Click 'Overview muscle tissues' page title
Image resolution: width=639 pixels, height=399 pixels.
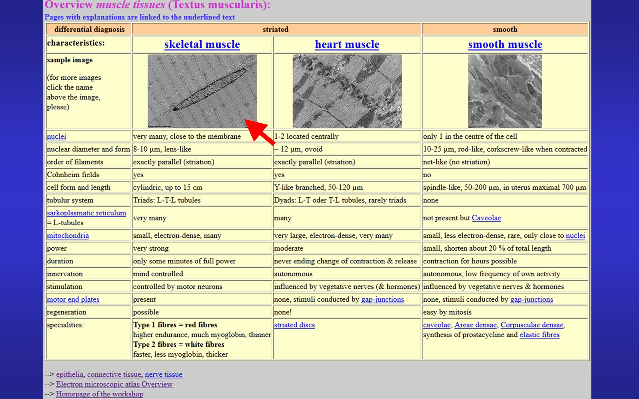tap(157, 5)
